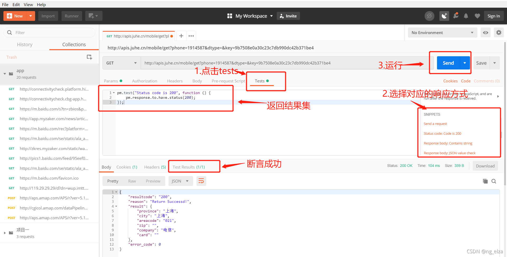Click the Invite button

[x=288, y=16]
